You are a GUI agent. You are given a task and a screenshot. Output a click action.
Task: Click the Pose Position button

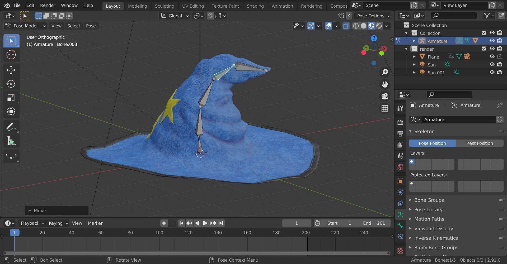coord(432,143)
